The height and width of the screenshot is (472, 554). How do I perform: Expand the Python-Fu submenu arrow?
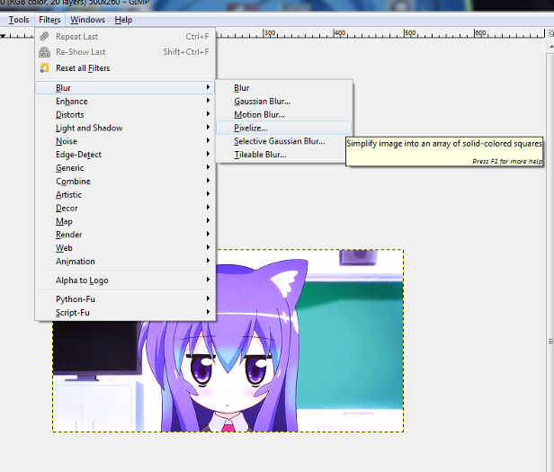click(x=208, y=298)
